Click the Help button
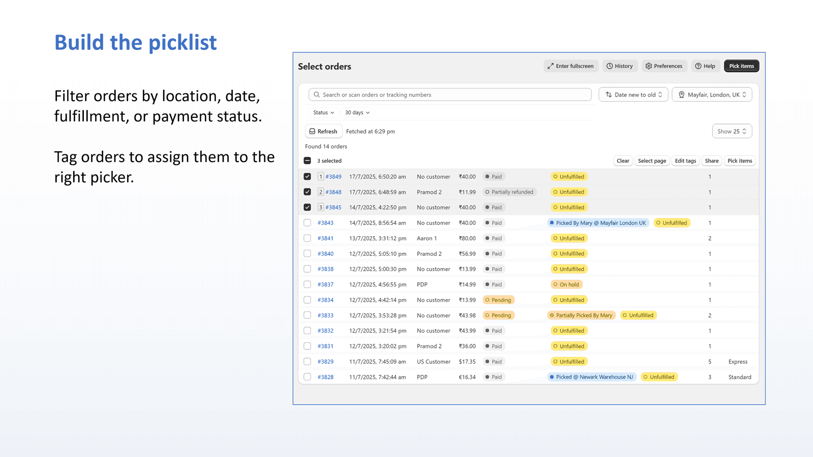 tap(705, 66)
